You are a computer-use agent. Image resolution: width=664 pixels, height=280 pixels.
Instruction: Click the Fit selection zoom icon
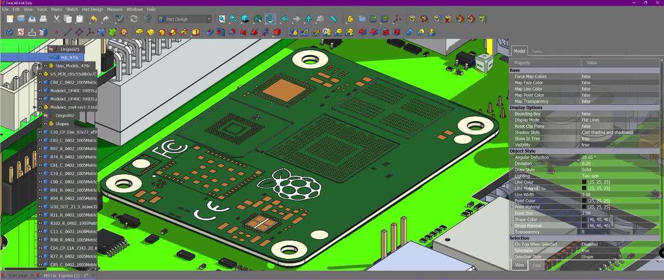[234, 19]
